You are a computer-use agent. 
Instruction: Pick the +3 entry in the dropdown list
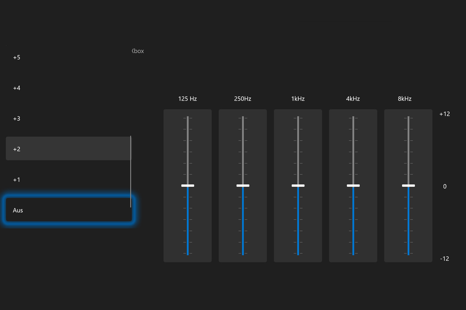coord(69,119)
